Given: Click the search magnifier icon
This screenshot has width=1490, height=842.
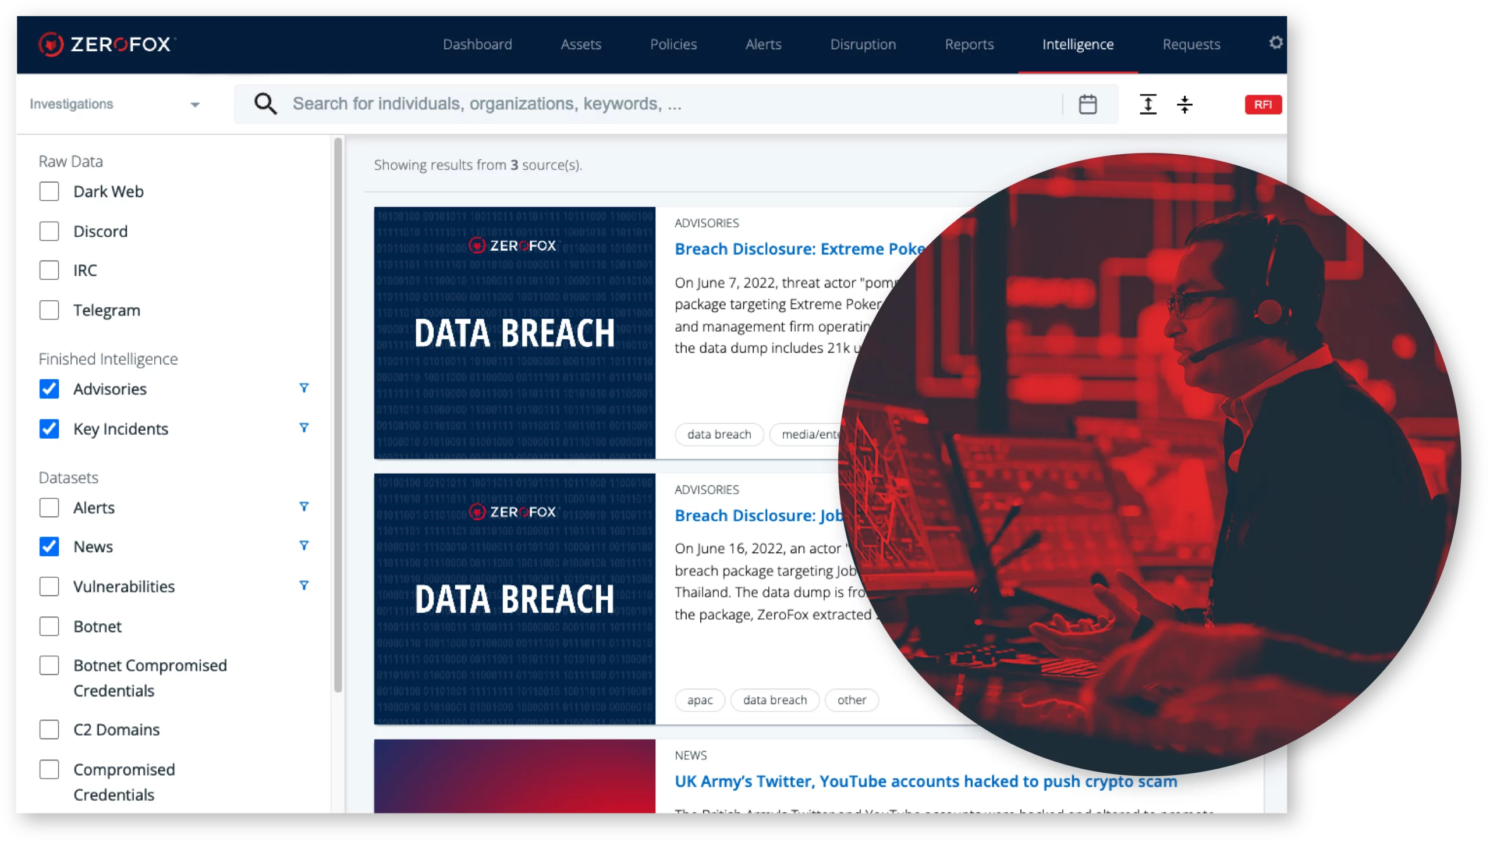Looking at the screenshot, I should 265,104.
